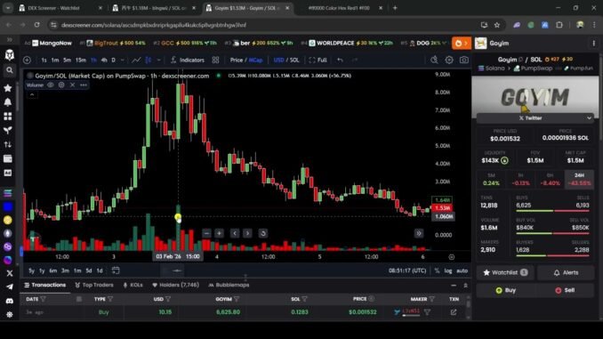Open the chart layout grid icon
This screenshot has width=603, height=339.
coord(215,60)
